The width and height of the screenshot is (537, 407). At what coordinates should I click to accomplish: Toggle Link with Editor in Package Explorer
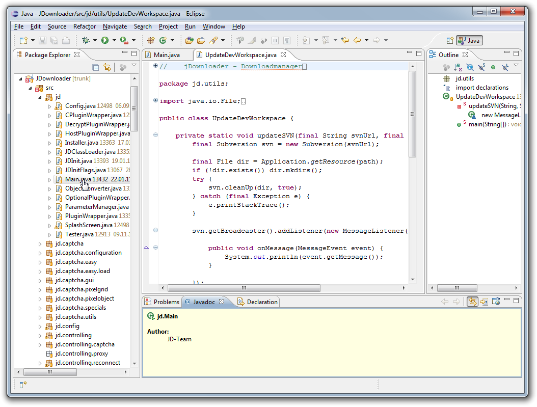(x=107, y=67)
